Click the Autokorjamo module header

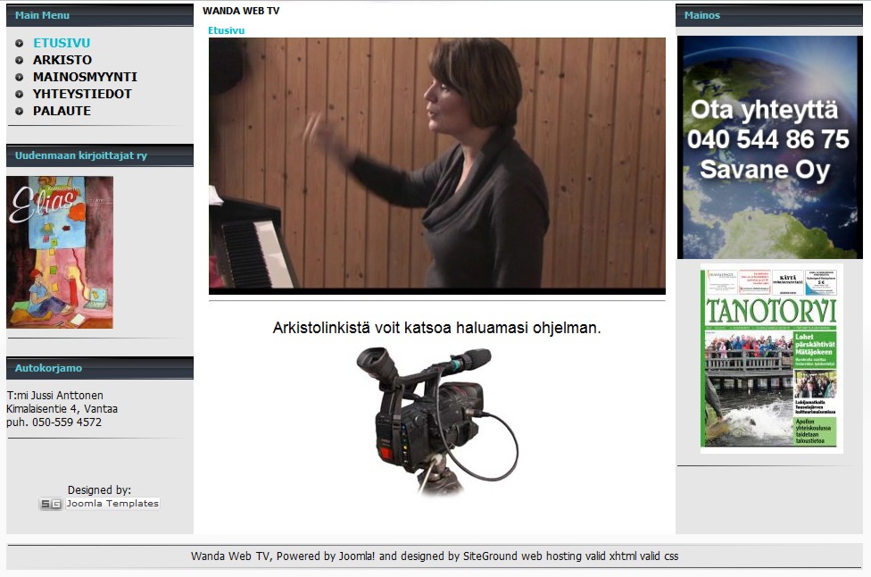tap(100, 368)
